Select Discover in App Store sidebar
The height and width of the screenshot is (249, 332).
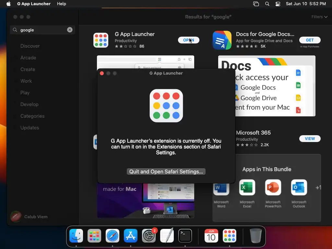[x=30, y=46]
